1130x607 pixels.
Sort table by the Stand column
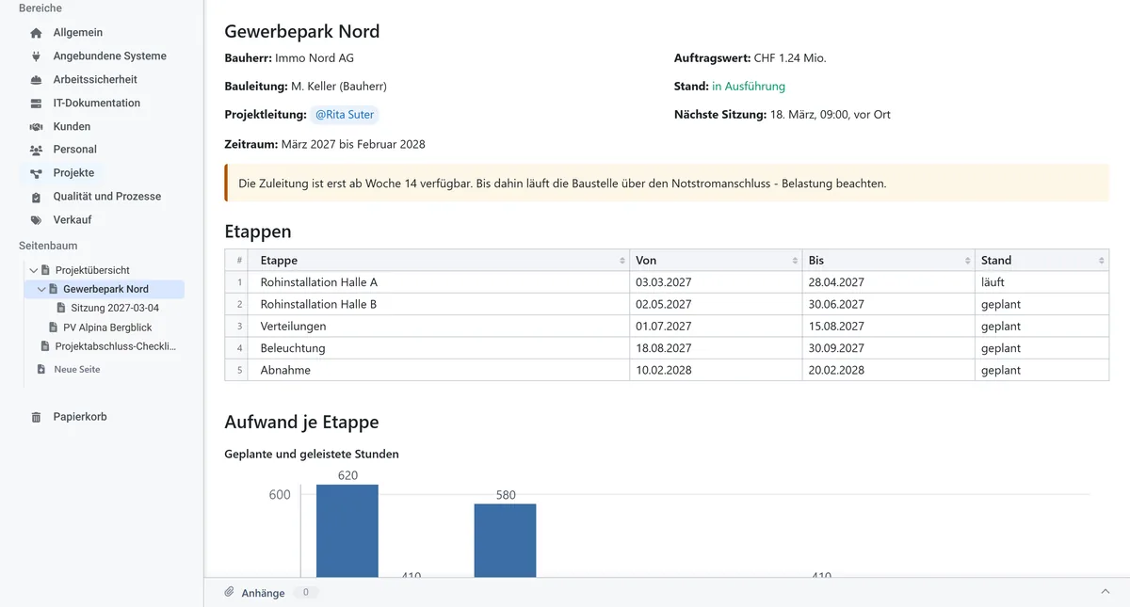pyautogui.click(x=1102, y=261)
